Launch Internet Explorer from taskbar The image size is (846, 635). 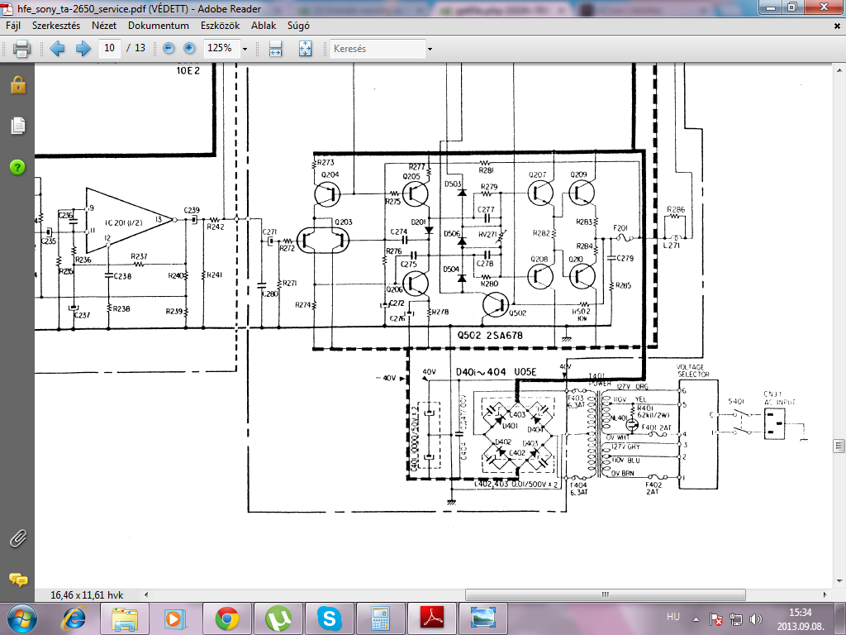[74, 618]
